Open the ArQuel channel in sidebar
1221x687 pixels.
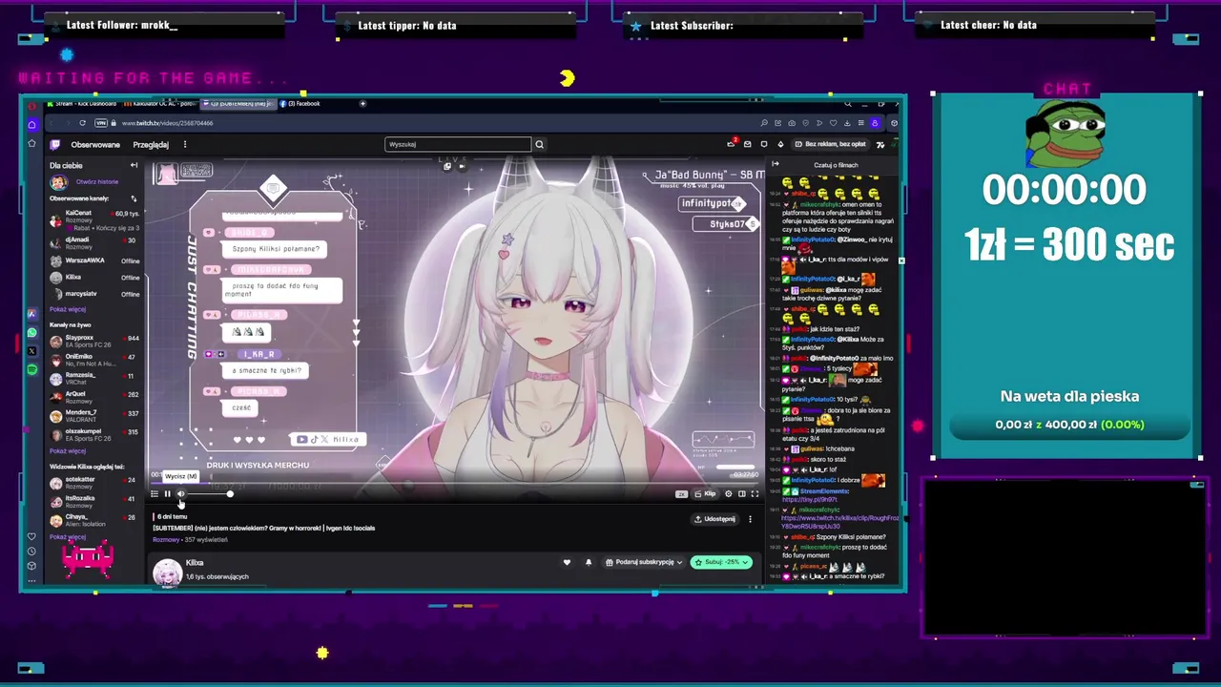click(94, 397)
